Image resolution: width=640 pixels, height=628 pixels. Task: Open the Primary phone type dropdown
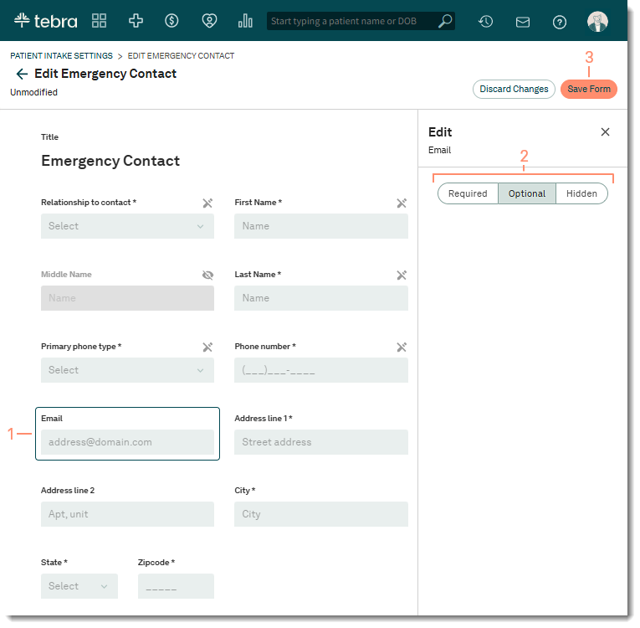click(x=127, y=370)
